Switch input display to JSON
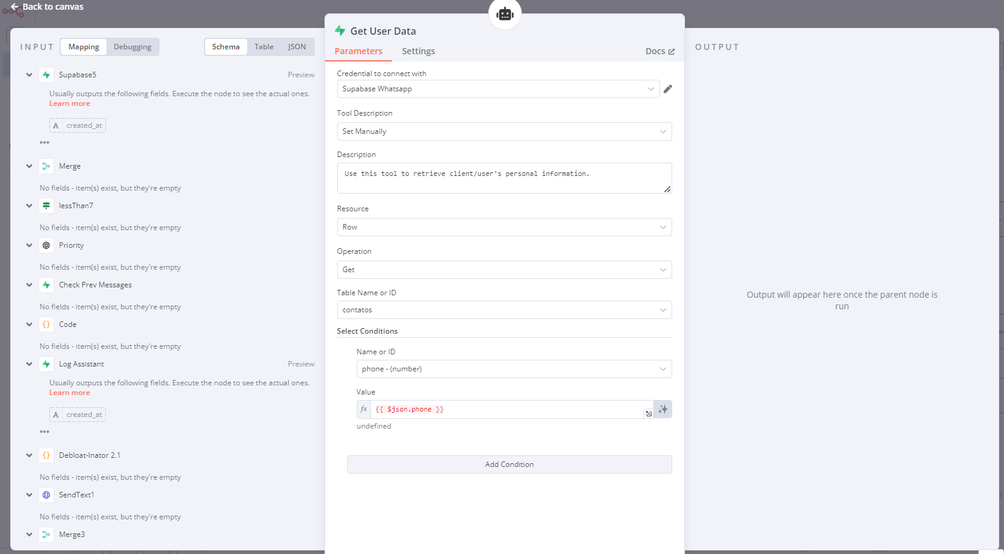The height and width of the screenshot is (554, 1004). tap(297, 47)
